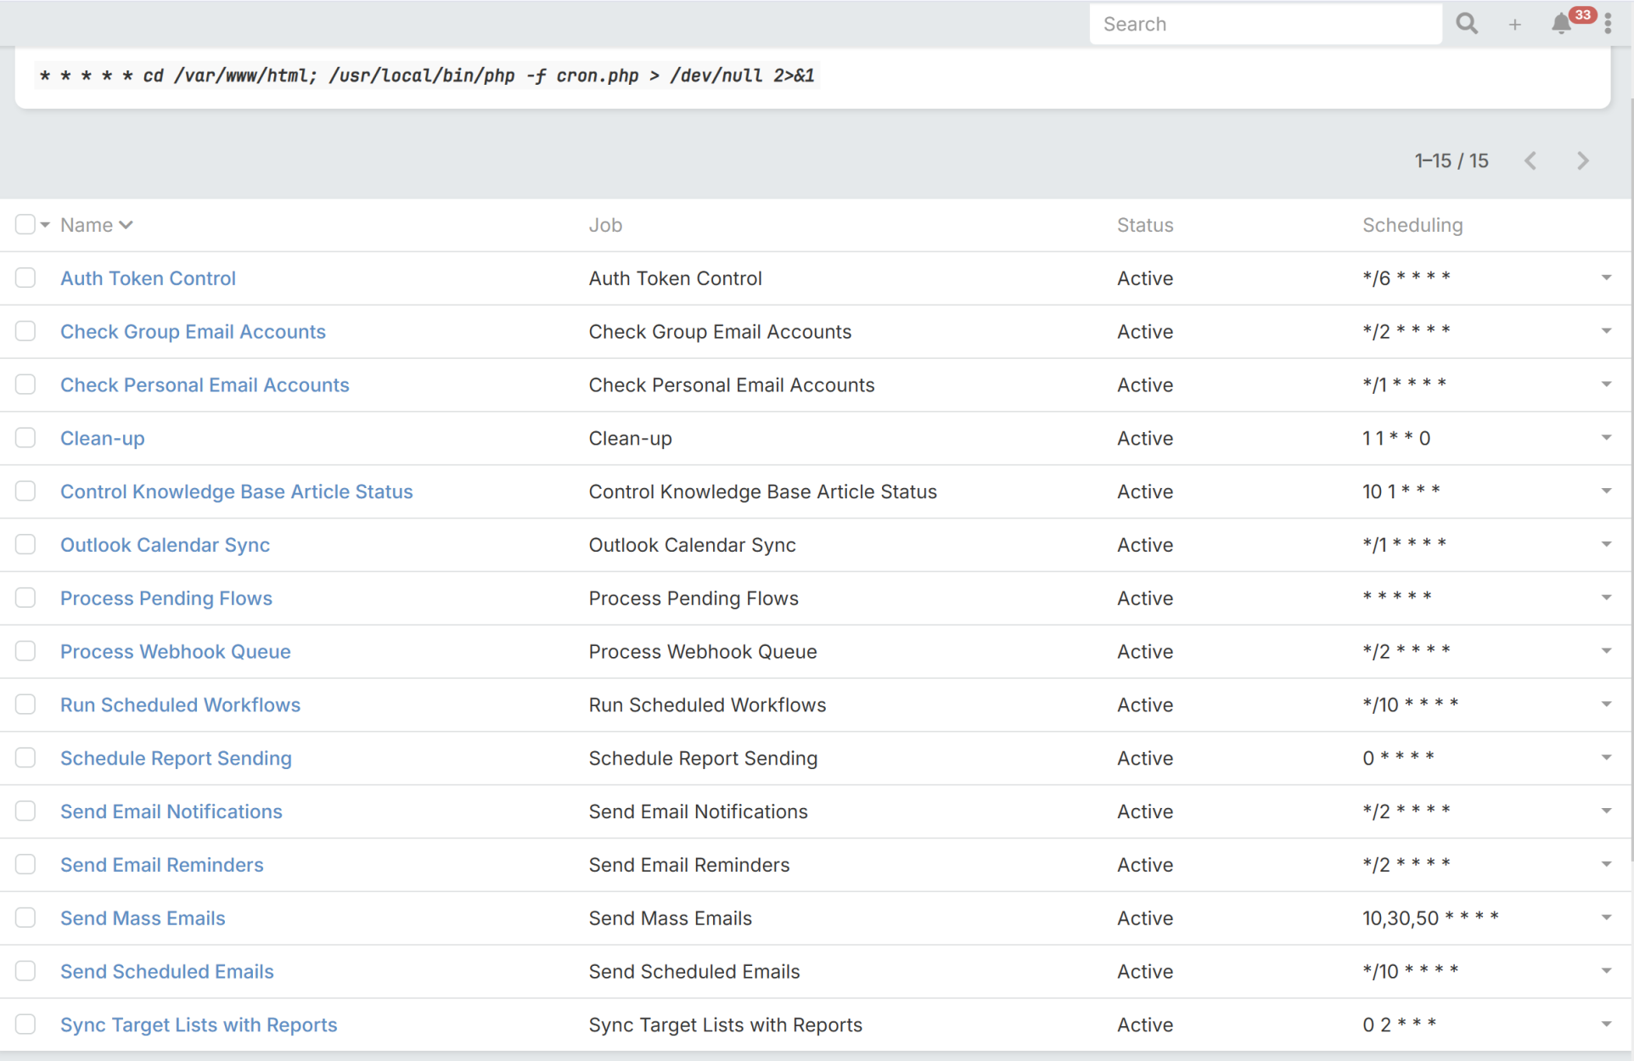Expand row actions for Process Pending Flows
Image resolution: width=1634 pixels, height=1061 pixels.
pos(1606,598)
